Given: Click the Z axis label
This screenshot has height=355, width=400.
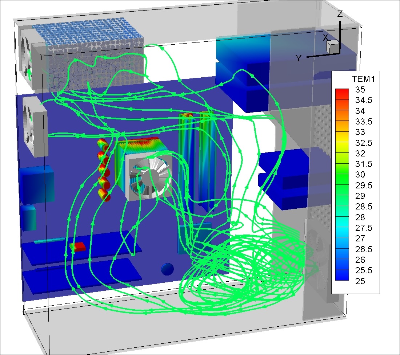Looking at the screenshot, I should [x=340, y=15].
